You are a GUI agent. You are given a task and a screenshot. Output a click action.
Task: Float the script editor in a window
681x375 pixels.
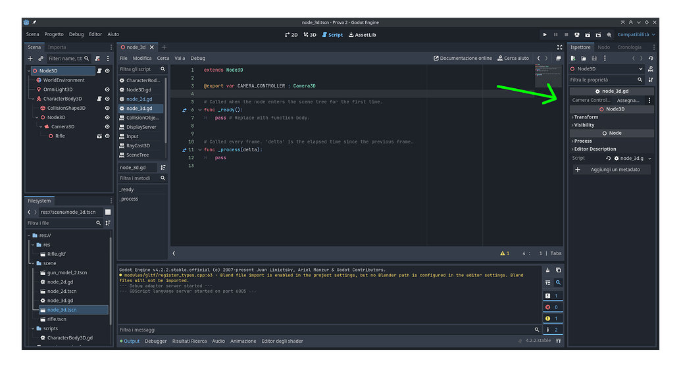559,58
